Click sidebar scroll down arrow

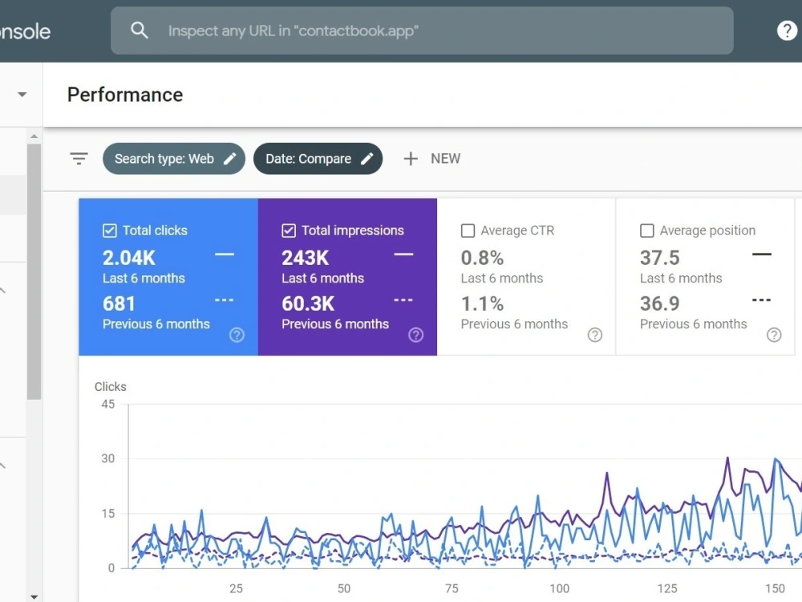[34, 597]
